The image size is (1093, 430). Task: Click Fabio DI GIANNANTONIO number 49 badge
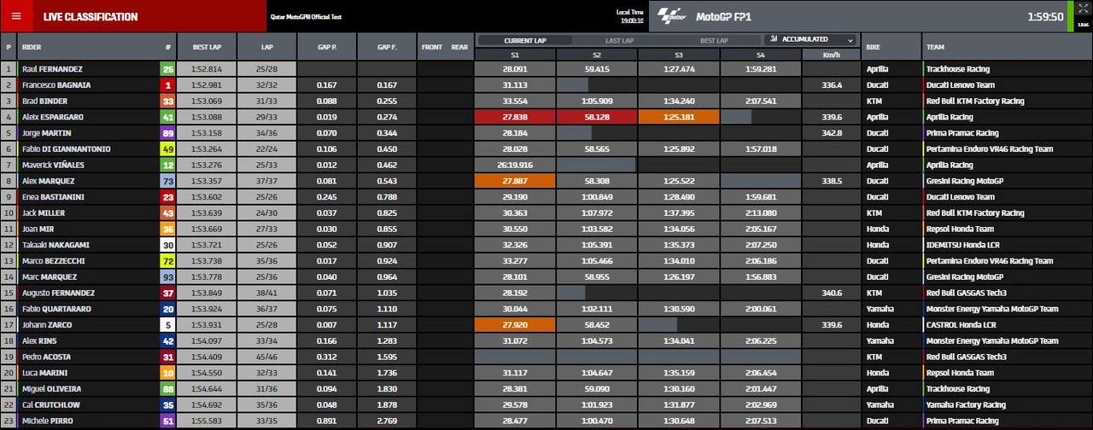tap(168, 149)
